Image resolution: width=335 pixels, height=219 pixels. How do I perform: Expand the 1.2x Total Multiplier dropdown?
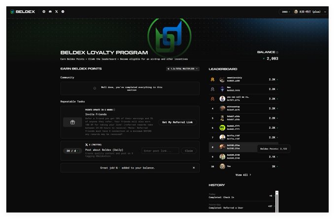coord(183,69)
